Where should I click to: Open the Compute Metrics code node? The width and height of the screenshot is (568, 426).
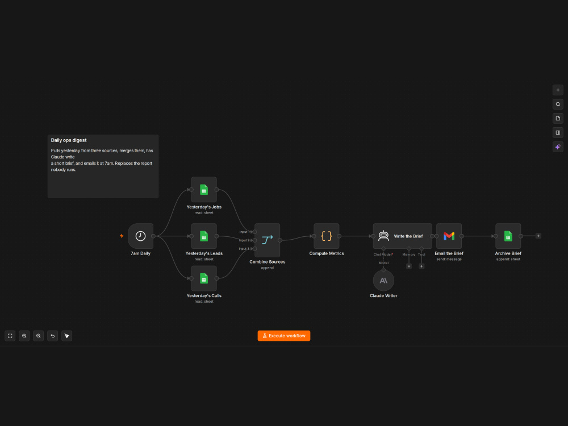tap(327, 236)
